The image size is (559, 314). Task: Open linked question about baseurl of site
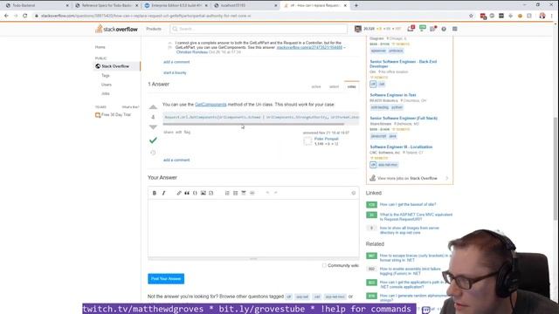point(408,204)
